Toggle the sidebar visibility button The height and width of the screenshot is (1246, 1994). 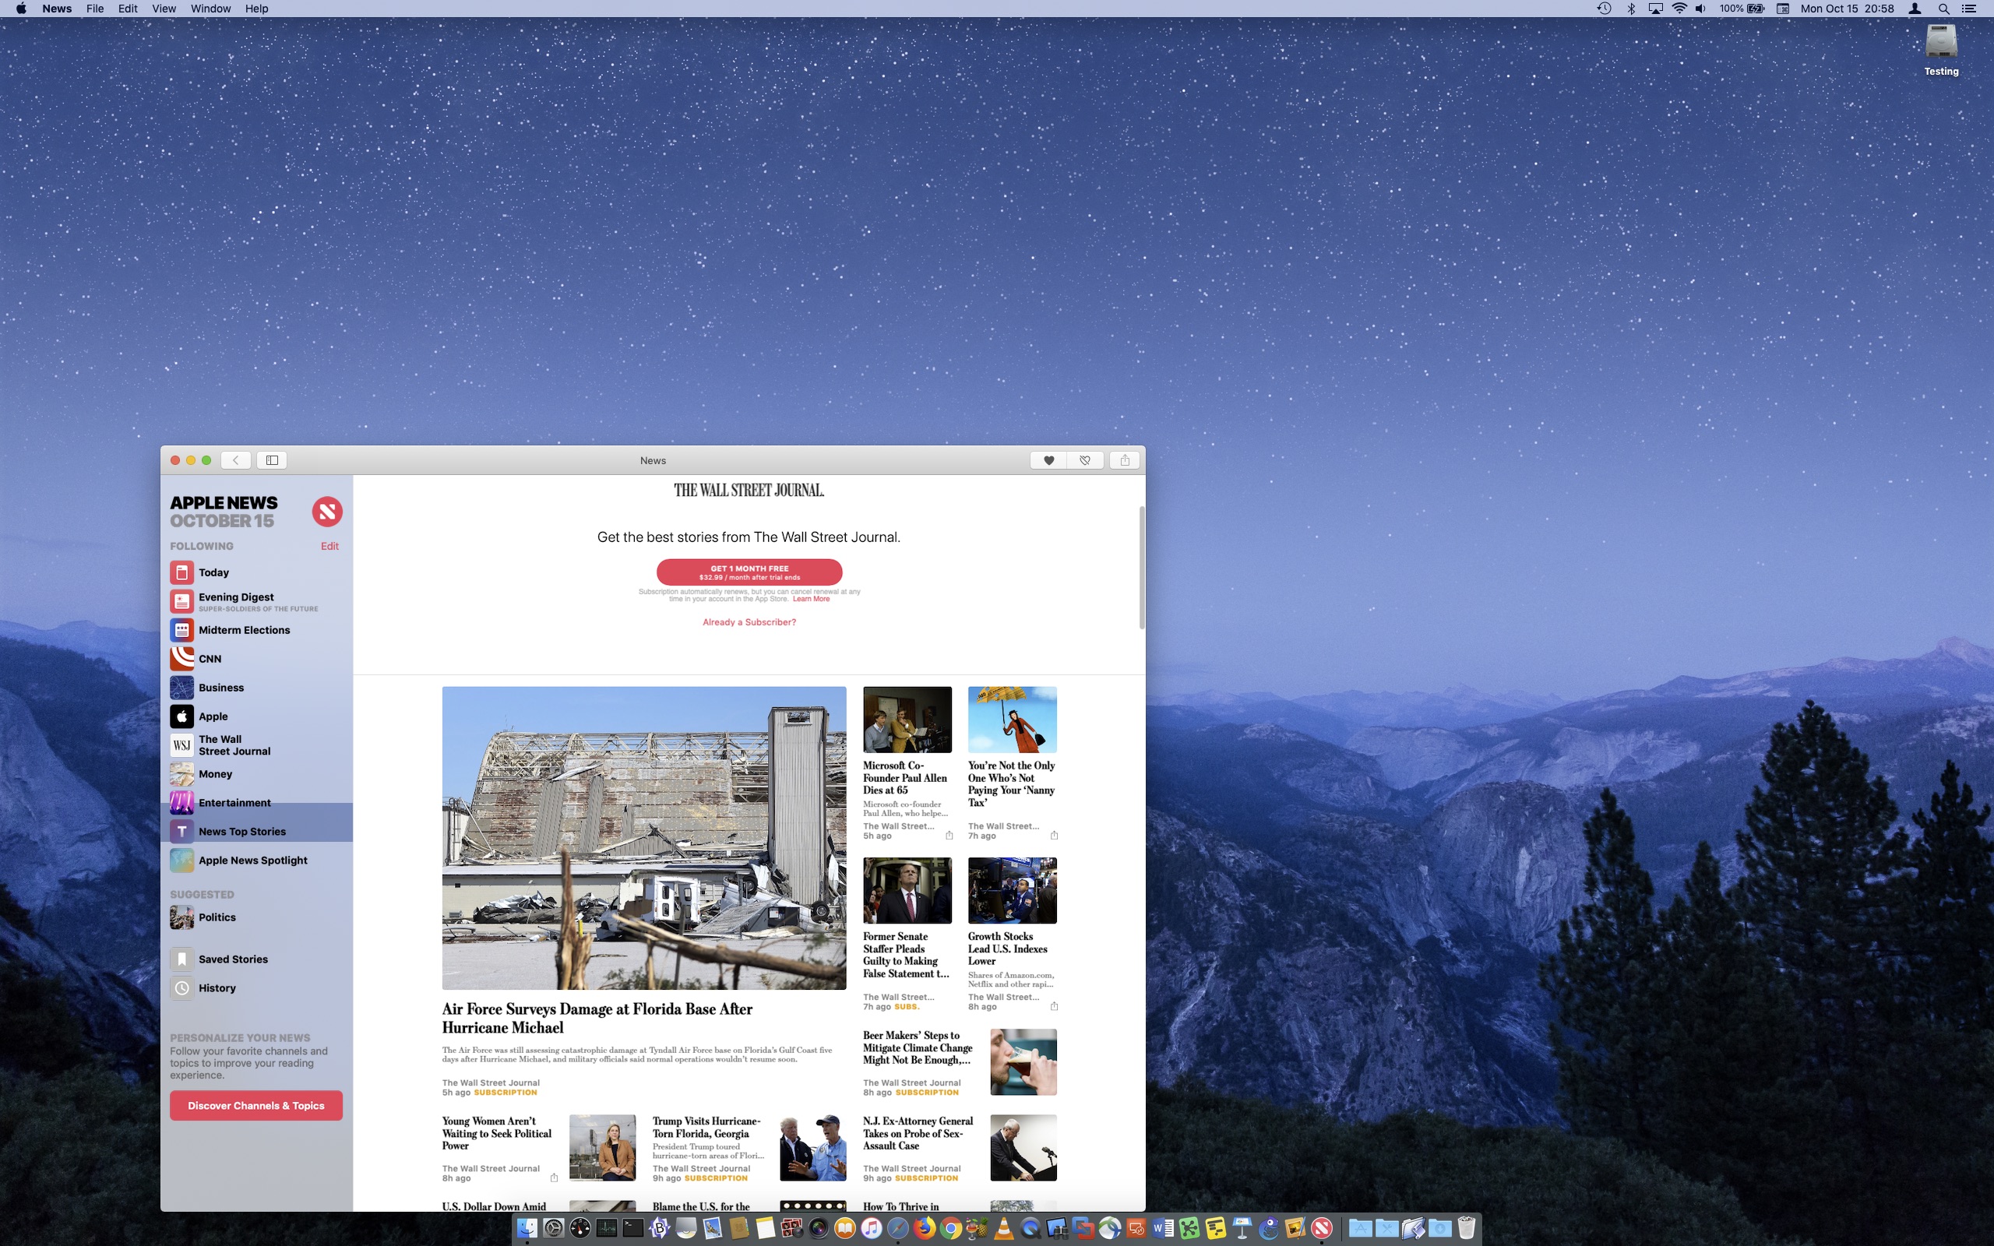(x=272, y=459)
